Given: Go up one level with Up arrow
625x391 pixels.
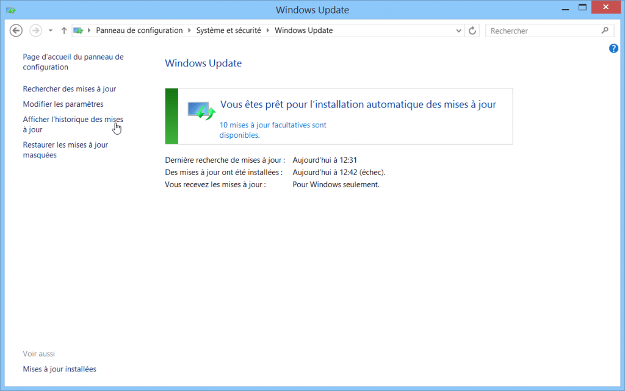Looking at the screenshot, I should coord(63,30).
